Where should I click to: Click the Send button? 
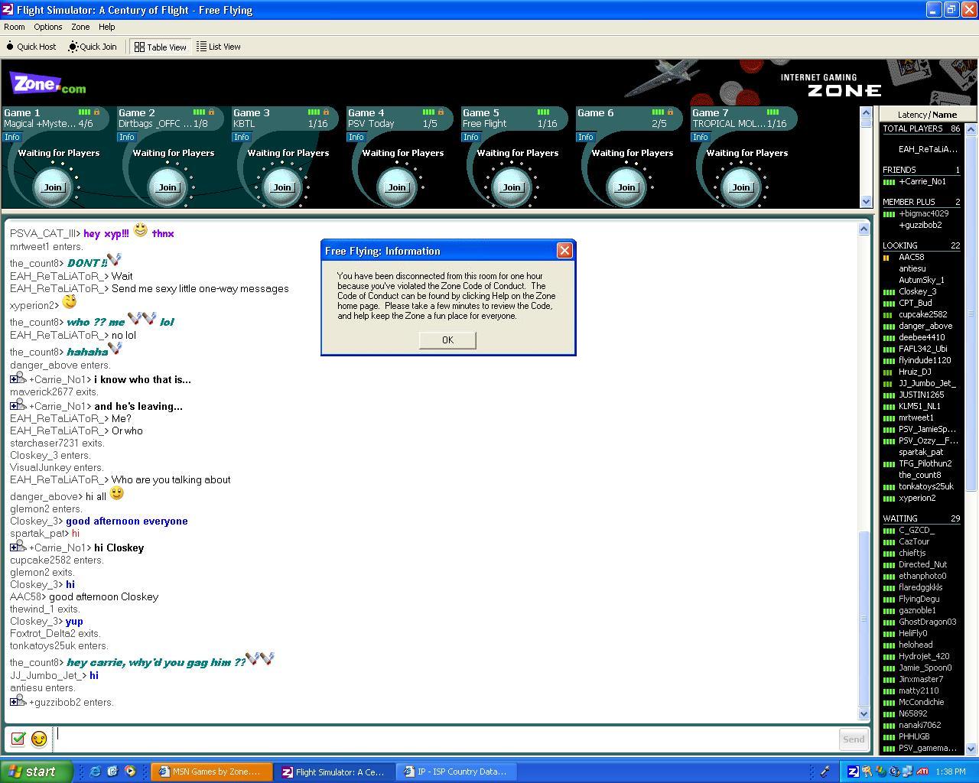click(x=854, y=739)
